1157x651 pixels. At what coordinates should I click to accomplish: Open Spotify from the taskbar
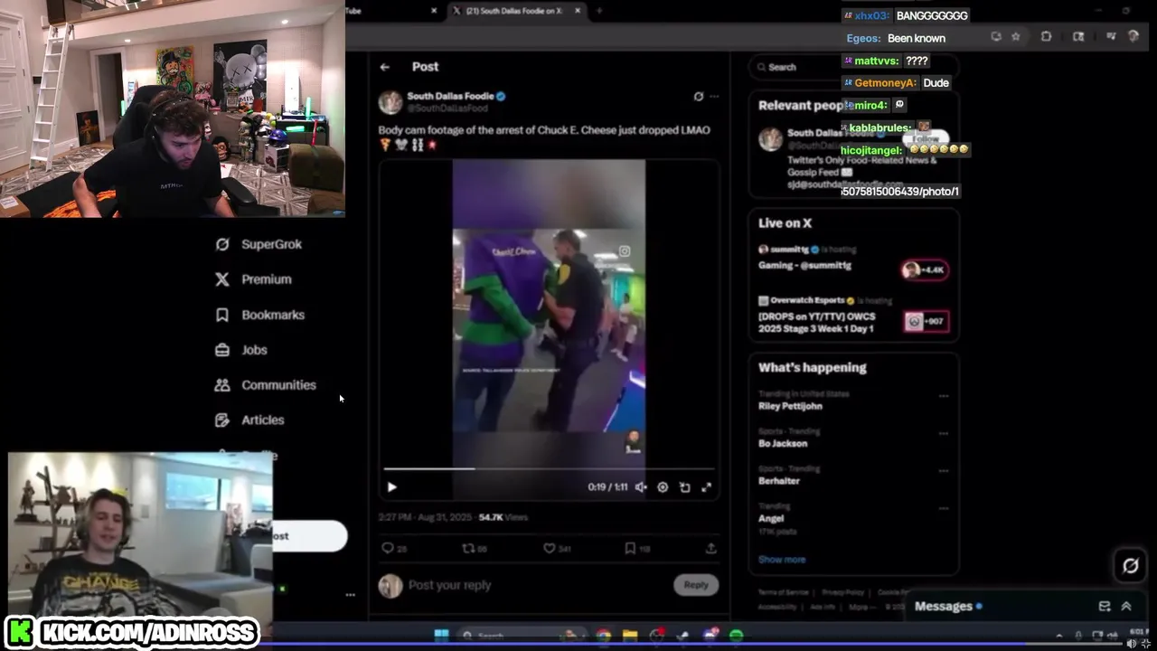(x=736, y=636)
